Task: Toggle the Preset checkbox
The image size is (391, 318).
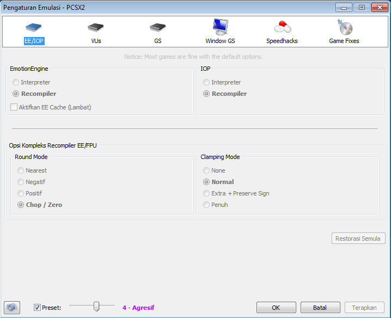Action: [37, 308]
